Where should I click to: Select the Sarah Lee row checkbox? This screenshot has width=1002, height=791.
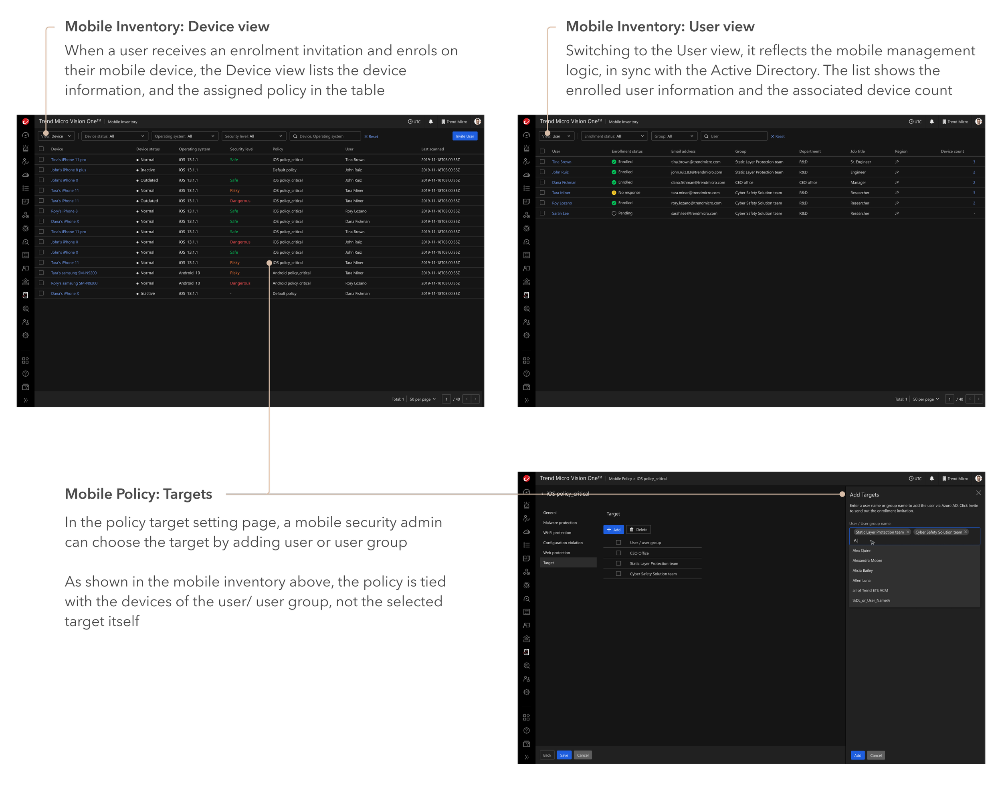(542, 213)
